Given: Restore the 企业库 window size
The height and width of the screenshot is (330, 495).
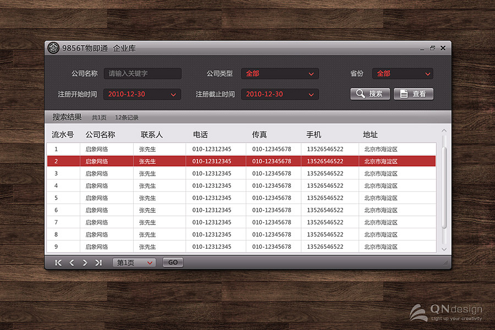Looking at the screenshot, I should pyautogui.click(x=432, y=48).
